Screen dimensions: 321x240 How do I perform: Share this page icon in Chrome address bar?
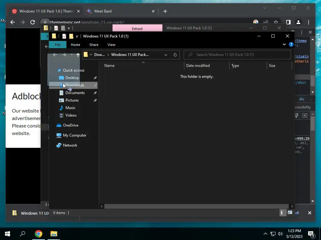point(266,22)
